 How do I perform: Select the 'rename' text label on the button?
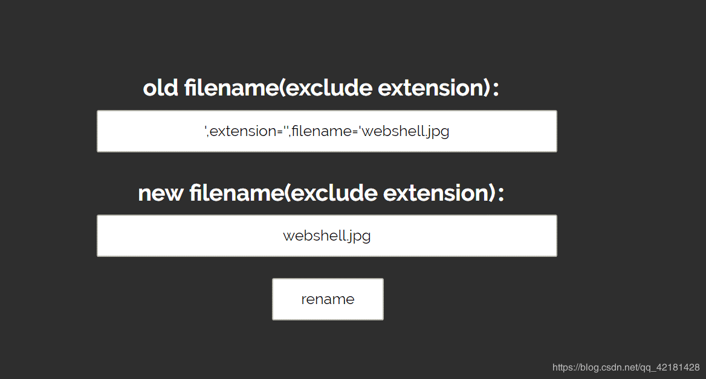(x=328, y=299)
